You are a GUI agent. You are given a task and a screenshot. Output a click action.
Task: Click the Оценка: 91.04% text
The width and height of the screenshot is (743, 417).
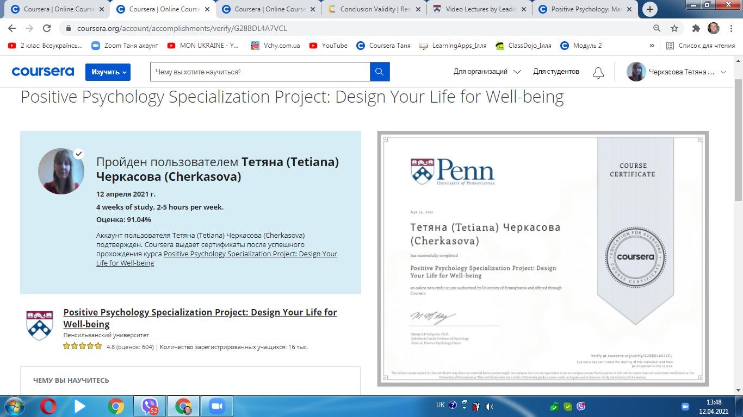pyautogui.click(x=123, y=220)
